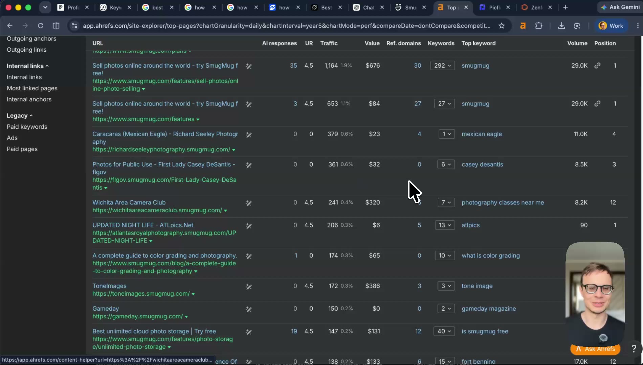Open the 'Wichita Area Camera Club' page title link
Viewport: 643px width, 365px height.
(x=129, y=202)
